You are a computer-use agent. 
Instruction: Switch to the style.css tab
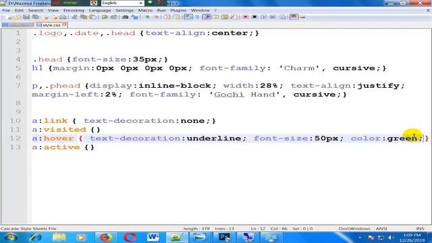(x=51, y=25)
